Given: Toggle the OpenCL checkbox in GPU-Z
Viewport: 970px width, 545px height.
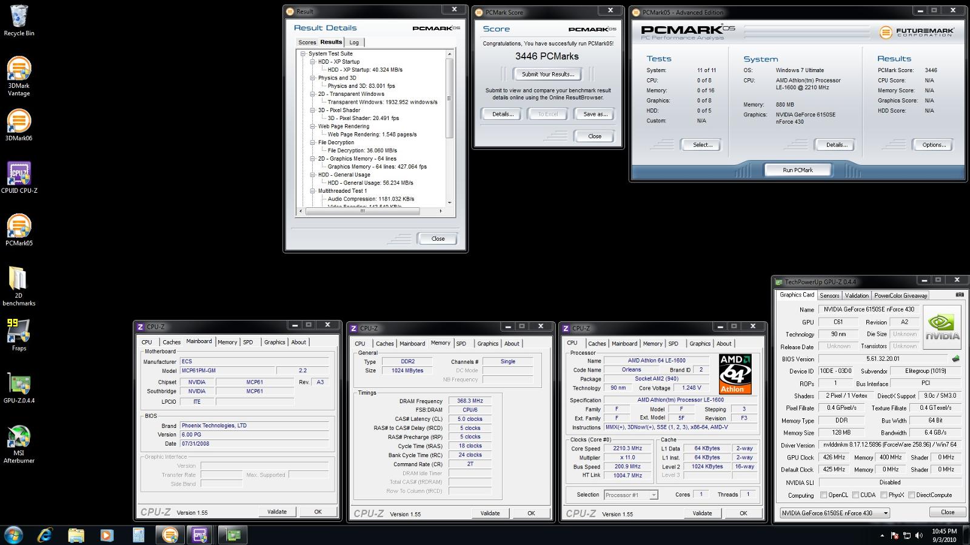Looking at the screenshot, I should (823, 495).
